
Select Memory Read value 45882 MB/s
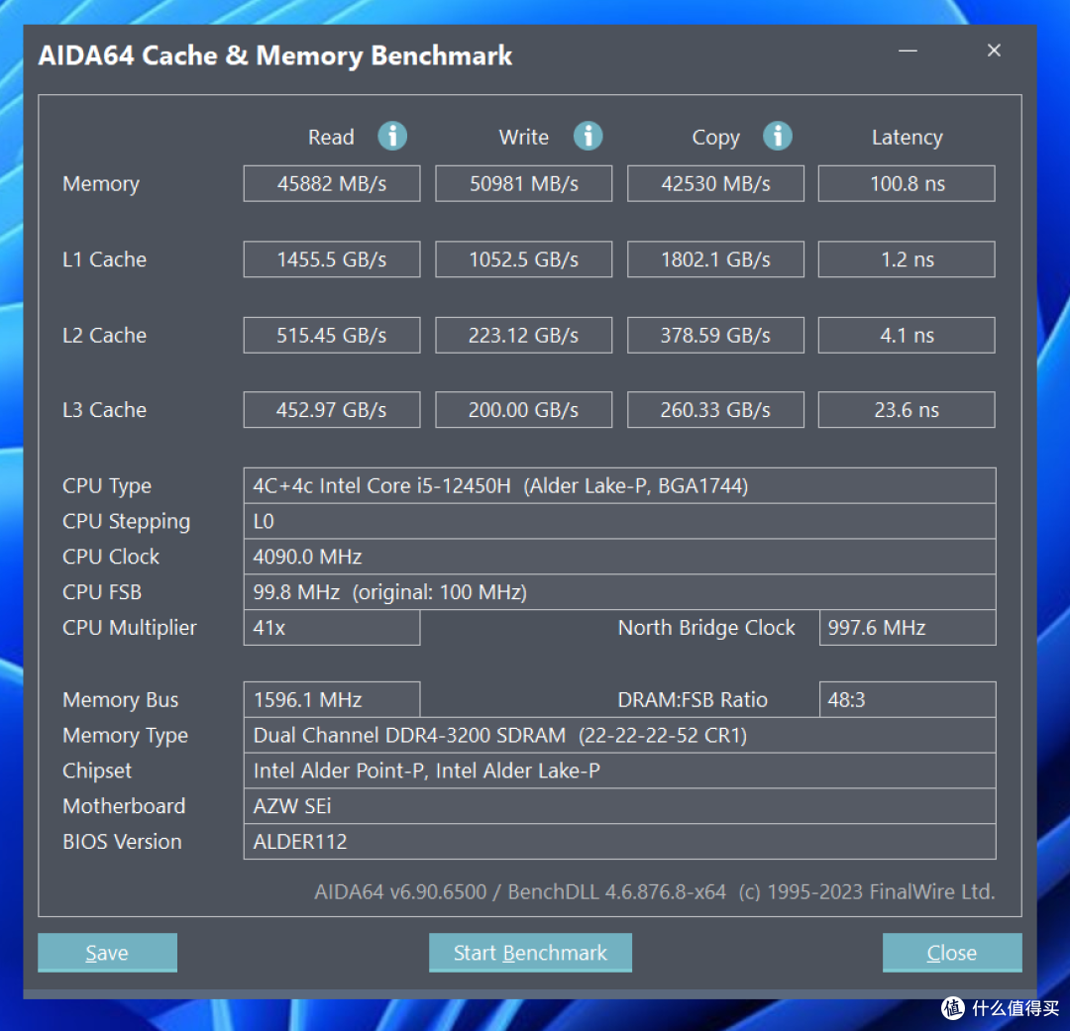[x=332, y=183]
